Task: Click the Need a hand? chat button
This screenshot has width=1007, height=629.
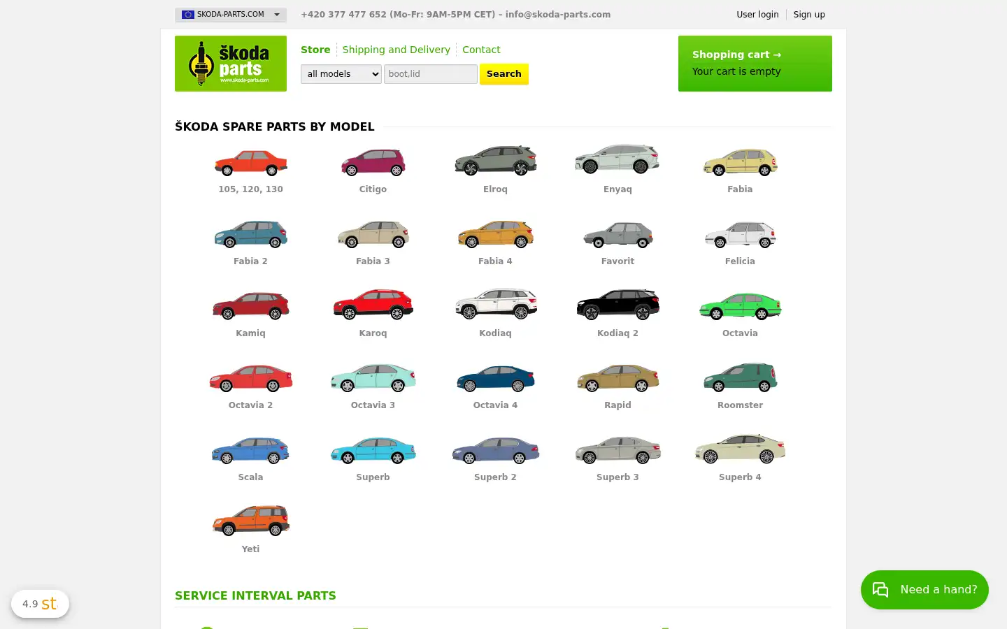Action: coord(924,590)
